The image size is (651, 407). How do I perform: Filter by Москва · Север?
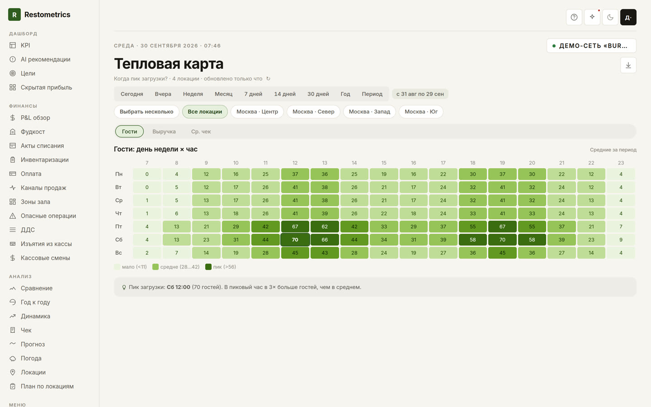point(313,112)
